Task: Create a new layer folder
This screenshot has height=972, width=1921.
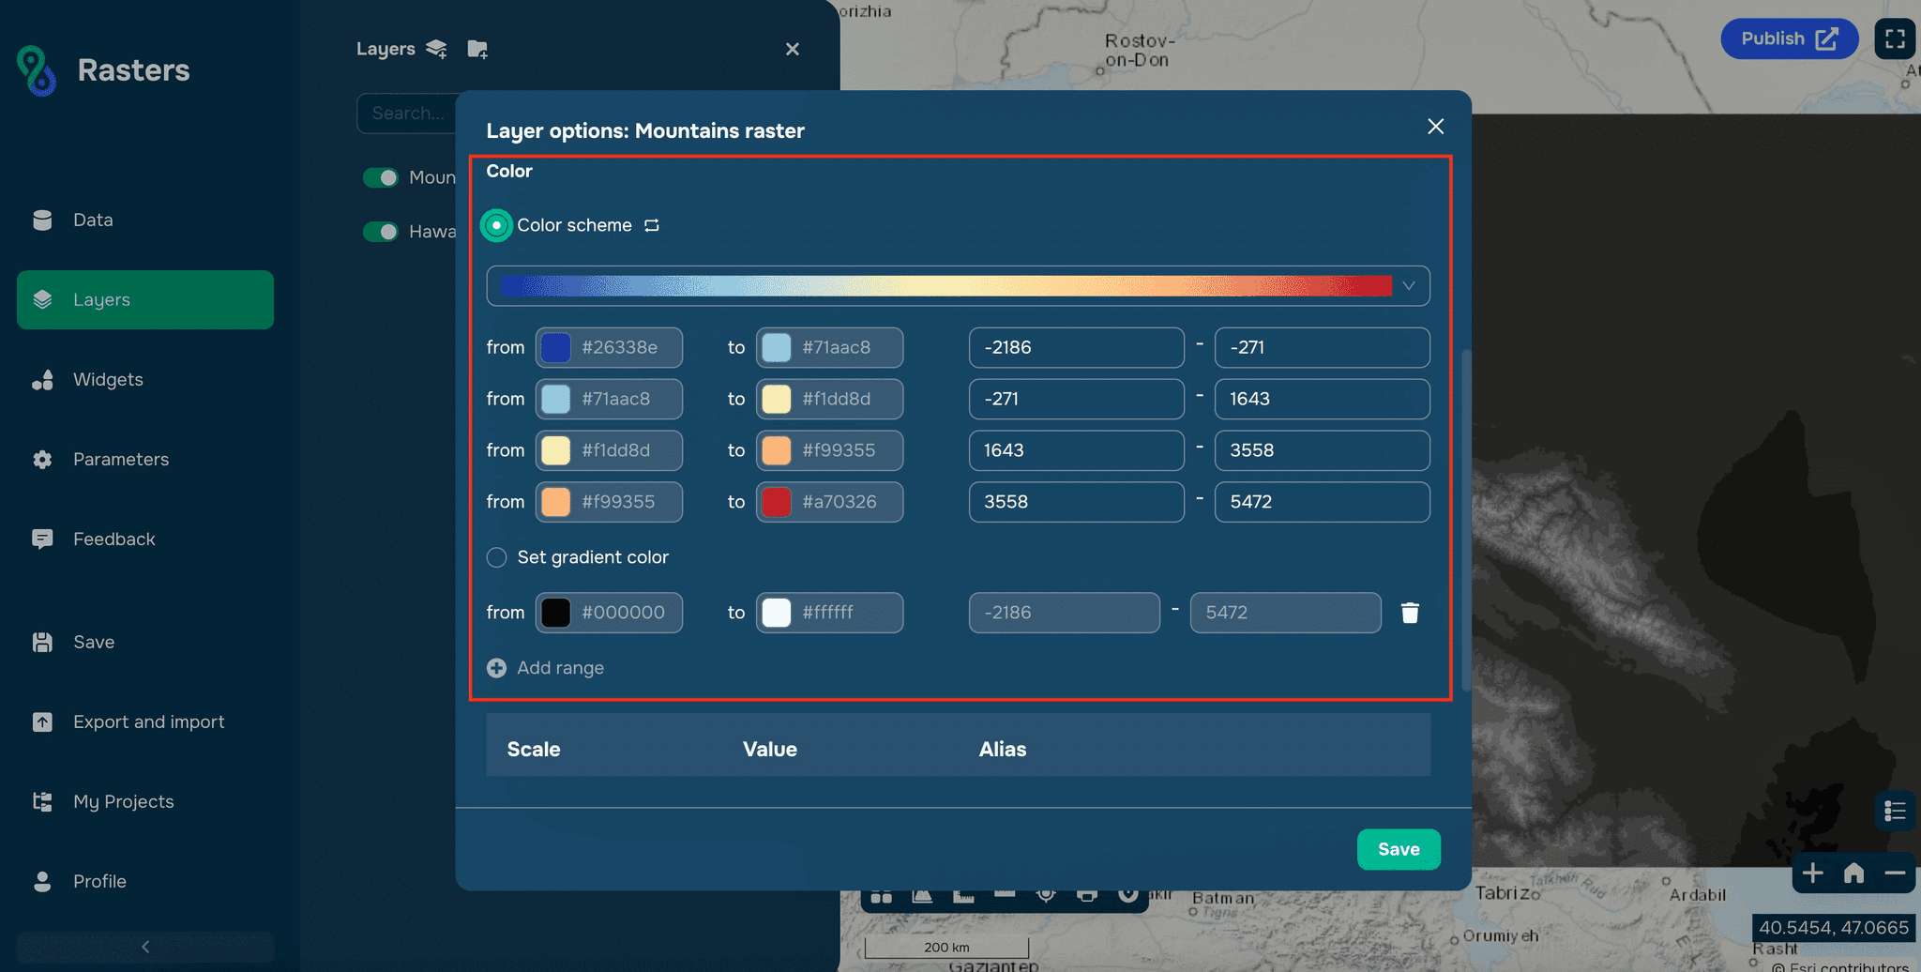Action: 478,49
